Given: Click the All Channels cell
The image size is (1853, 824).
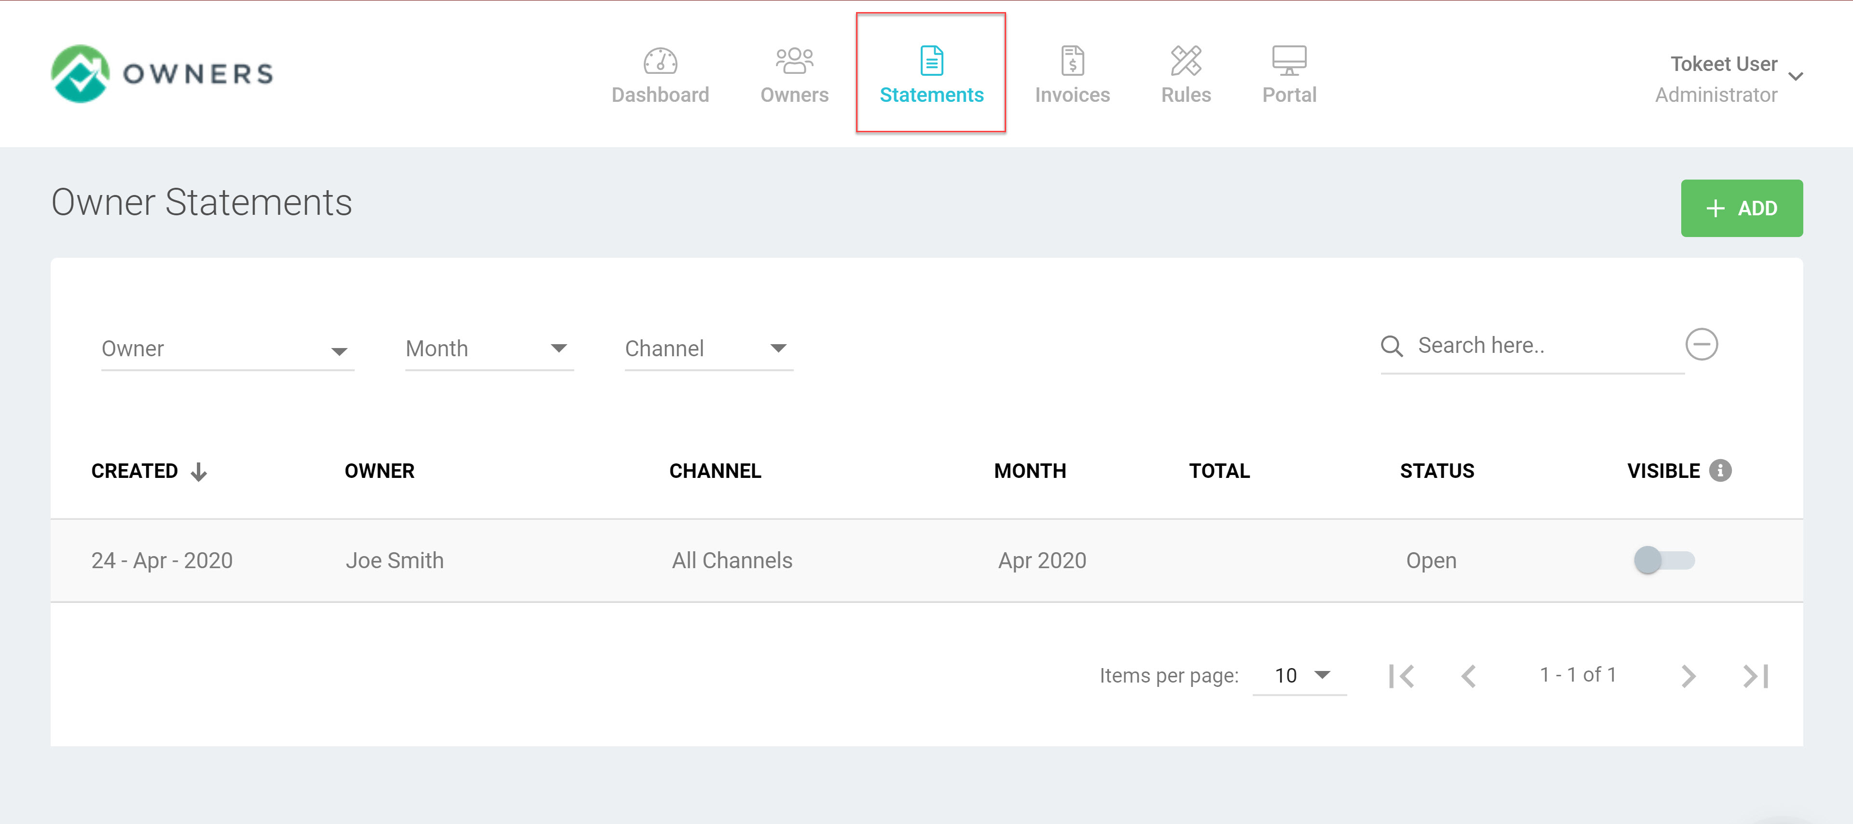Looking at the screenshot, I should (x=733, y=560).
